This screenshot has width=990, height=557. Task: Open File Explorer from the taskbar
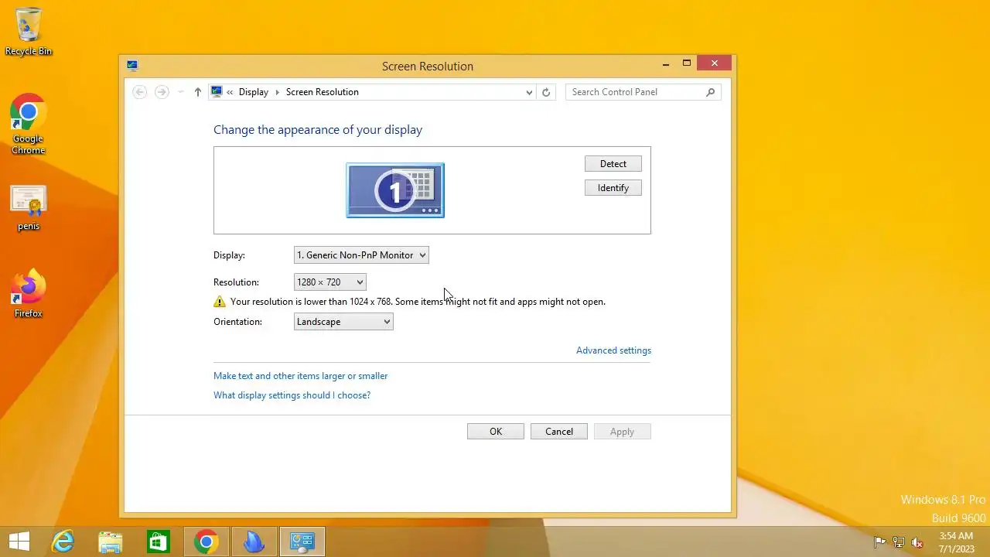pos(111,542)
